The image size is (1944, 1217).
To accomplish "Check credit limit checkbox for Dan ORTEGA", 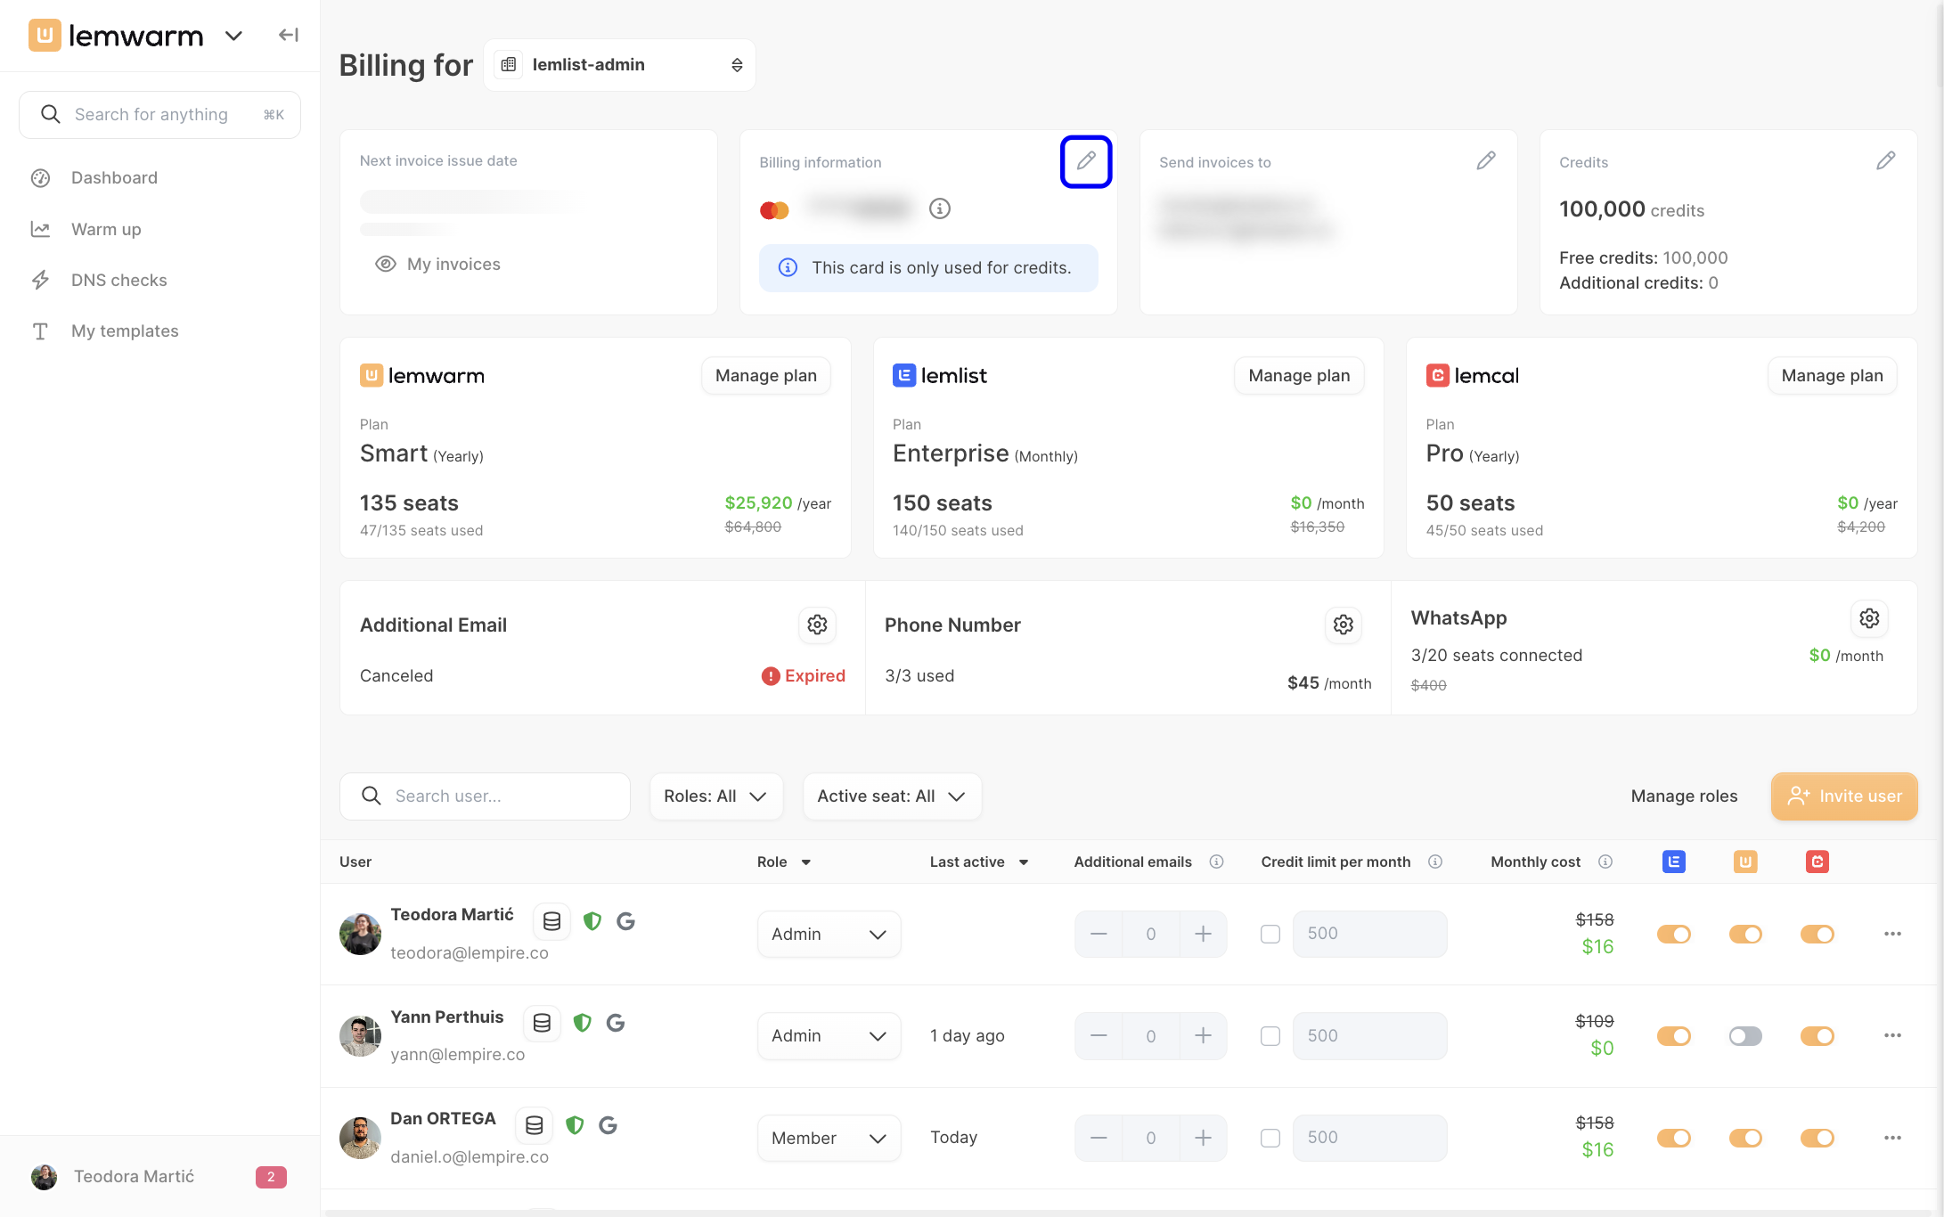I will (1270, 1138).
